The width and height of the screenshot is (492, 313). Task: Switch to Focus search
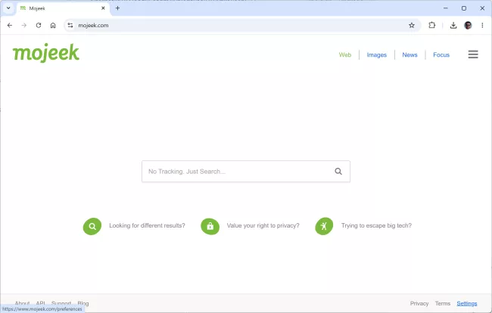tap(441, 55)
